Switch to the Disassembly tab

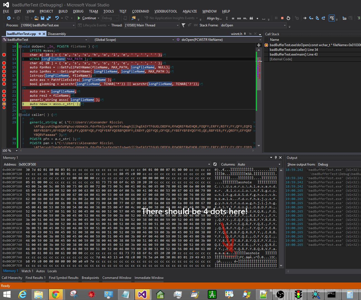coord(57,34)
